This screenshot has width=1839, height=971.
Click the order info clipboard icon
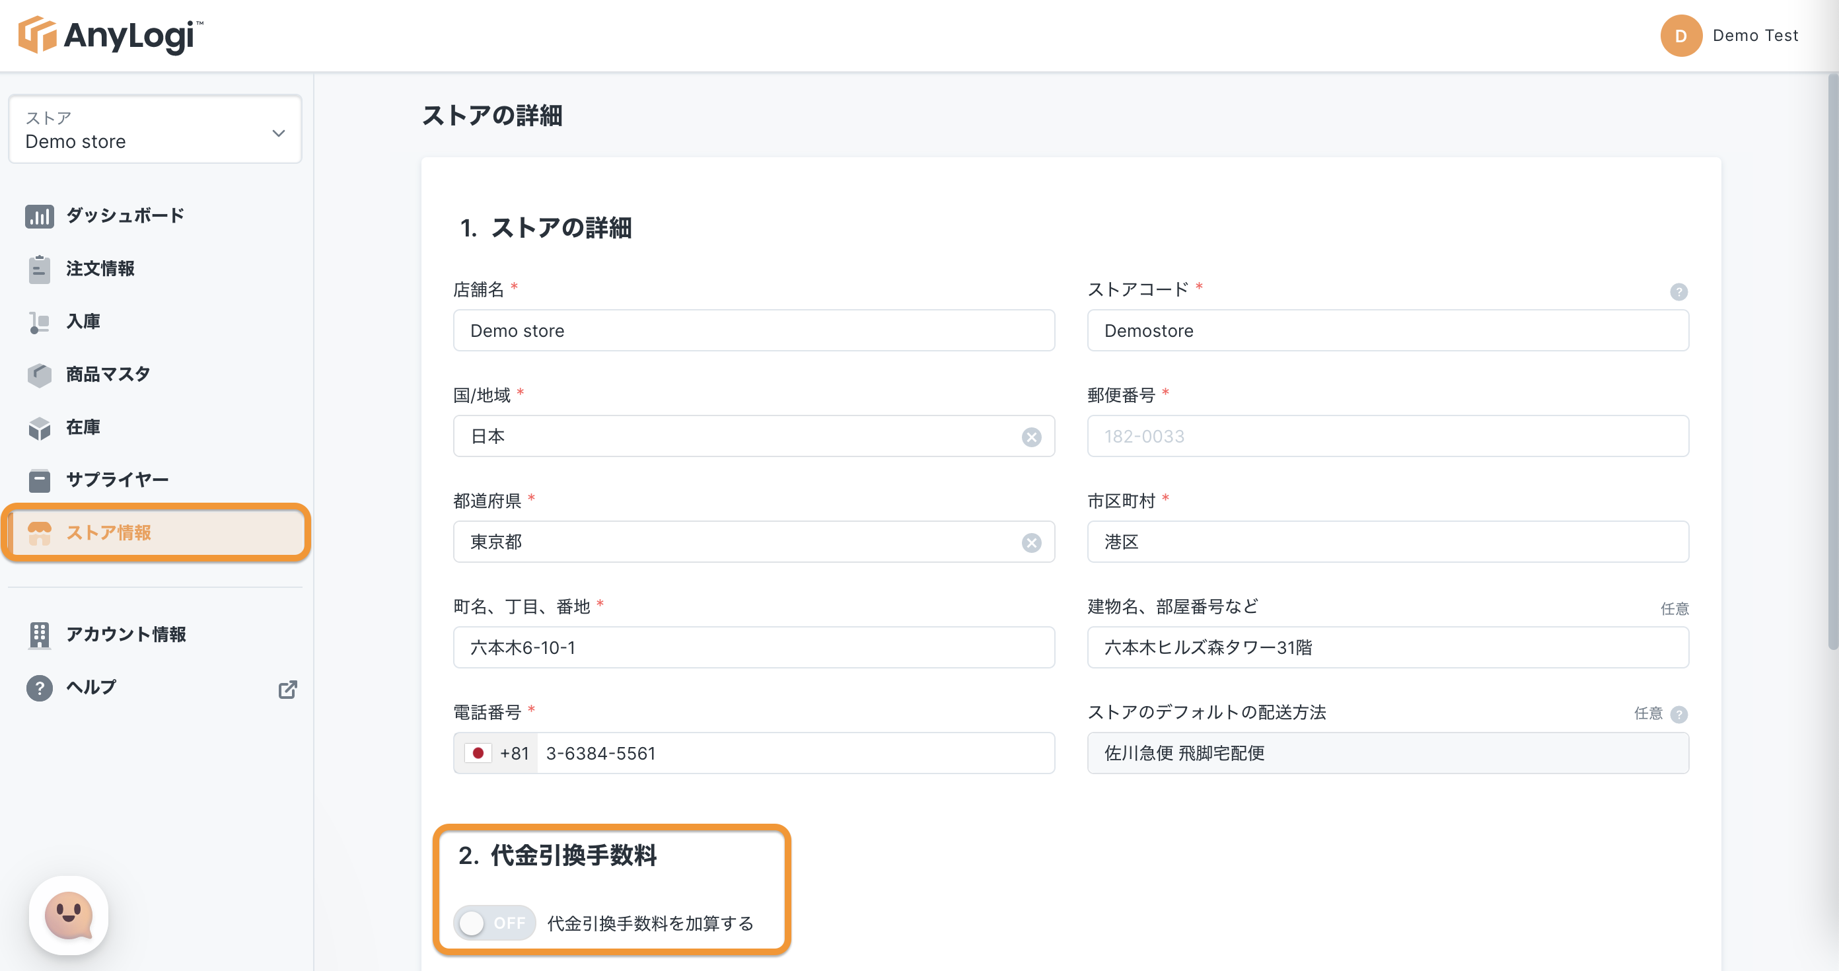tap(39, 269)
